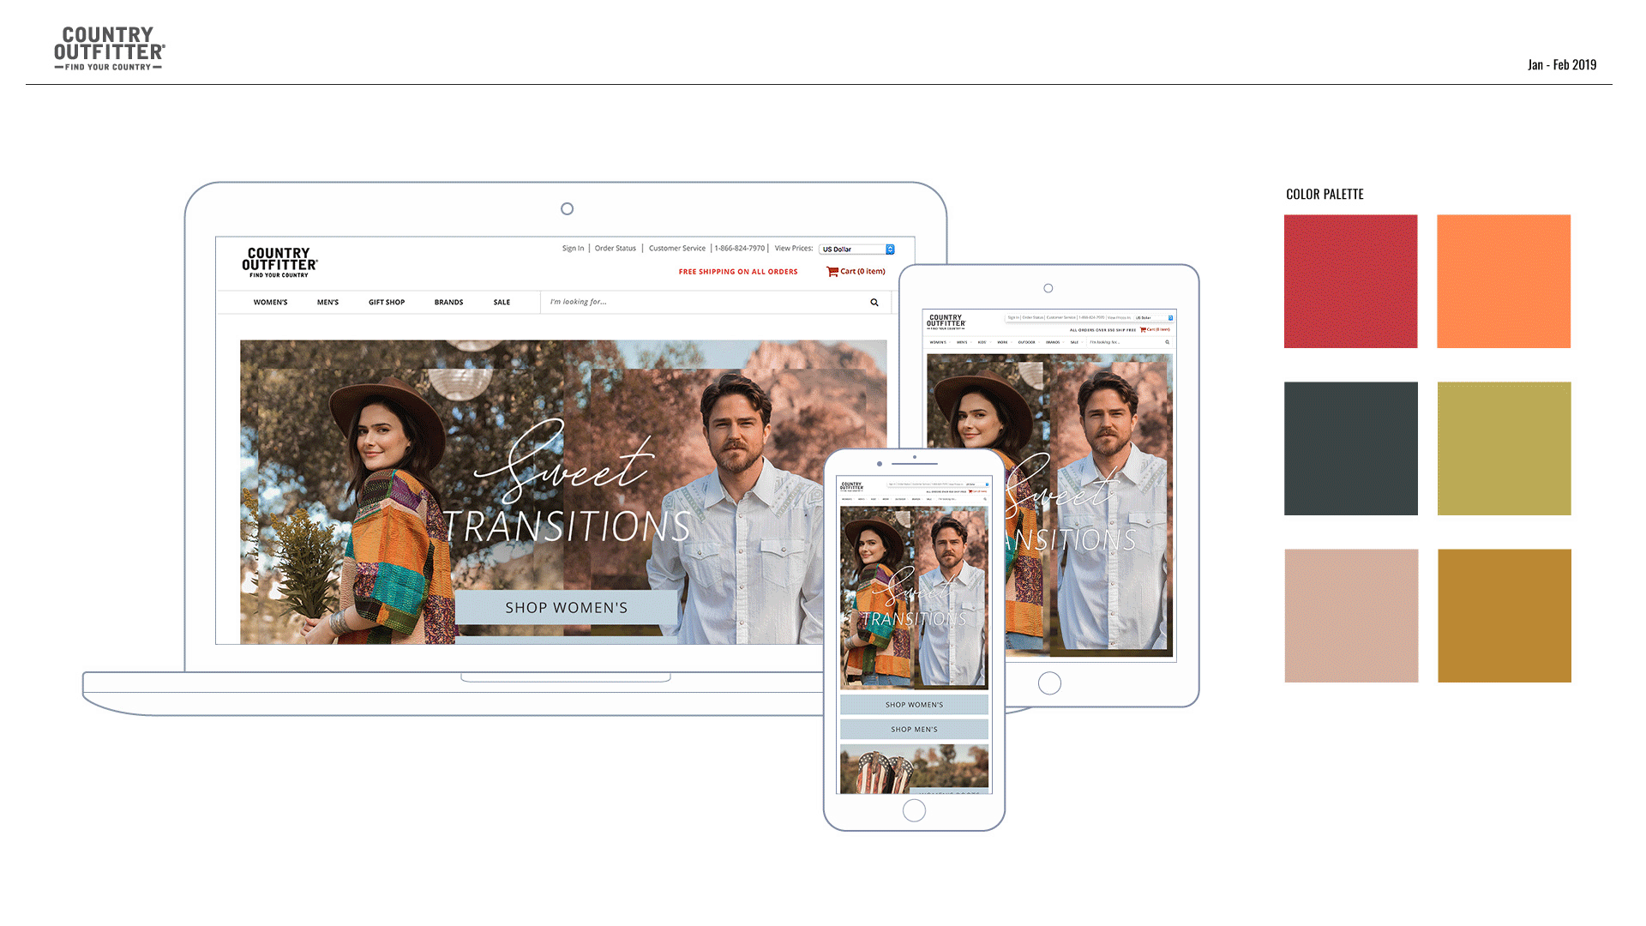
Task: Click the laptop webcam circle
Action: 567,209
